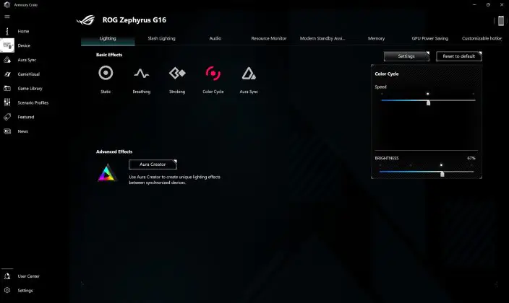
Task: Click the device icon at top right
Action: (501, 21)
